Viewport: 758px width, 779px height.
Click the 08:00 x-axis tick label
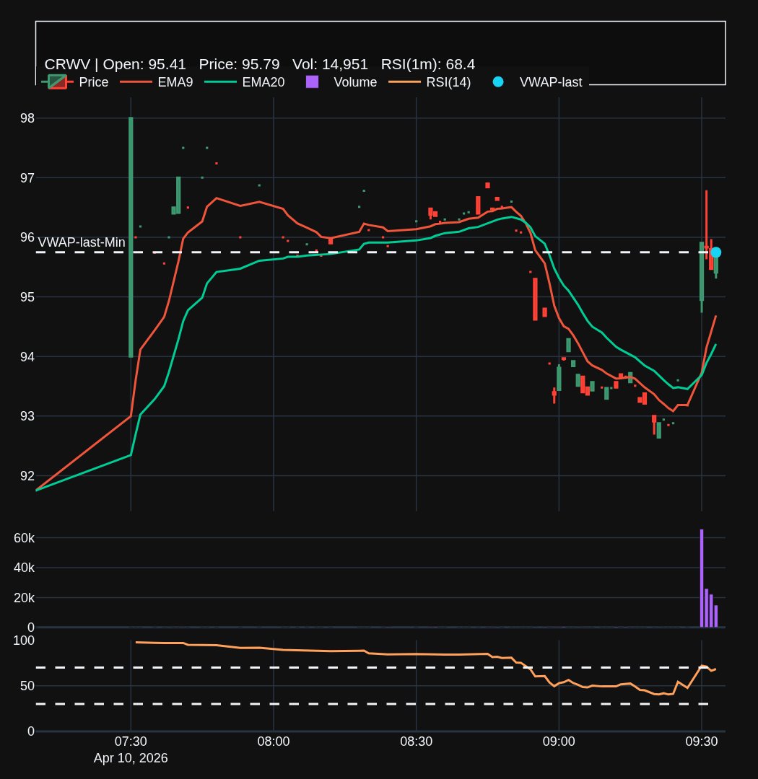[x=274, y=741]
